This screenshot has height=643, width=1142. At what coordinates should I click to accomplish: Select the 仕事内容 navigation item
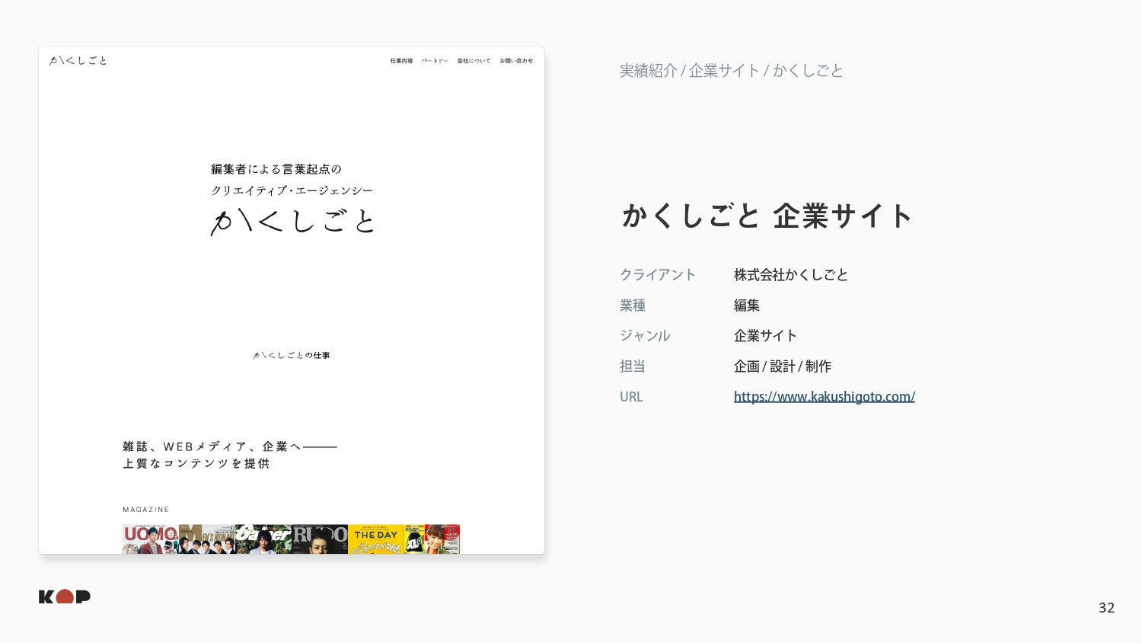[x=401, y=61]
